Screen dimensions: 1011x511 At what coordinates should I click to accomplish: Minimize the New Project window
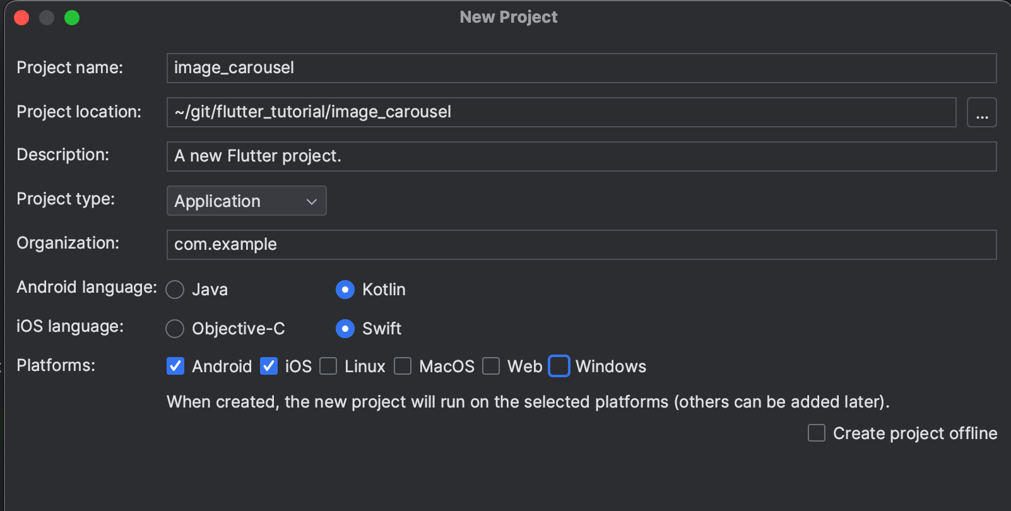(47, 18)
